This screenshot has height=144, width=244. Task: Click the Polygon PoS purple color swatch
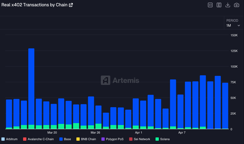pyautogui.click(x=103, y=139)
